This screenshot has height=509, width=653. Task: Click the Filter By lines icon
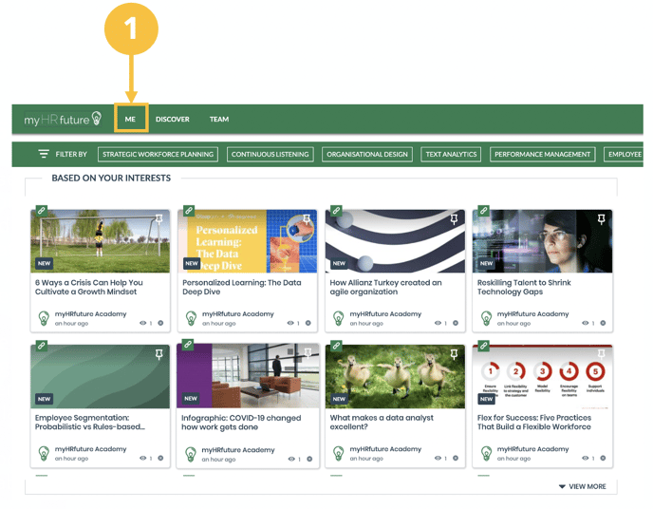[x=44, y=154]
